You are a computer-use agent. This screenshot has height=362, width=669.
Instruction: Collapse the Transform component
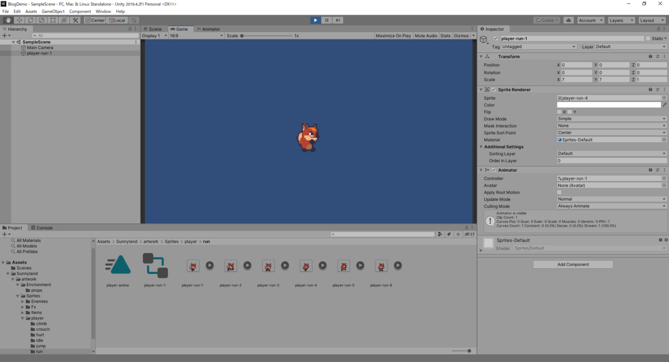481,56
